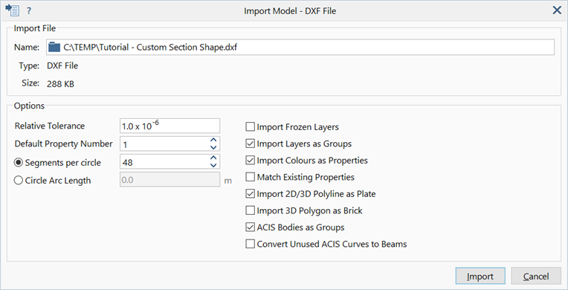Select the Segments per circle radio option
The height and width of the screenshot is (290, 568).
19,163
